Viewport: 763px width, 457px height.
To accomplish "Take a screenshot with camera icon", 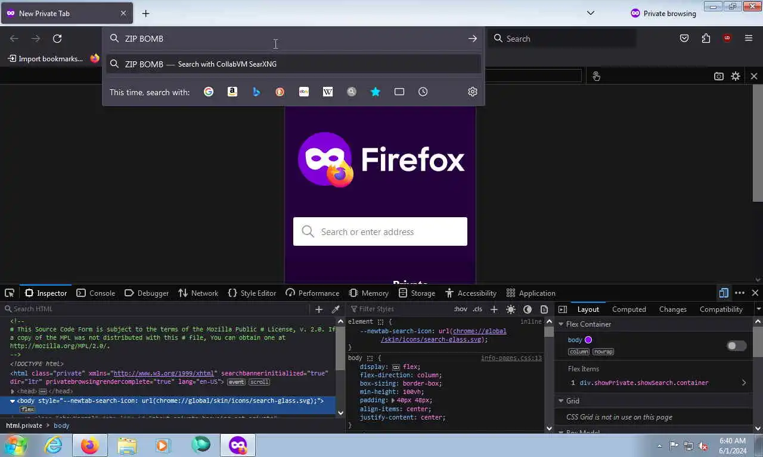I will (x=719, y=76).
